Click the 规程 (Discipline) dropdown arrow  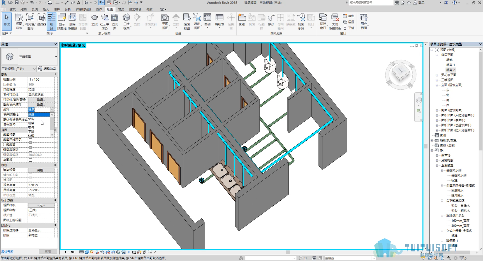[x=52, y=110]
